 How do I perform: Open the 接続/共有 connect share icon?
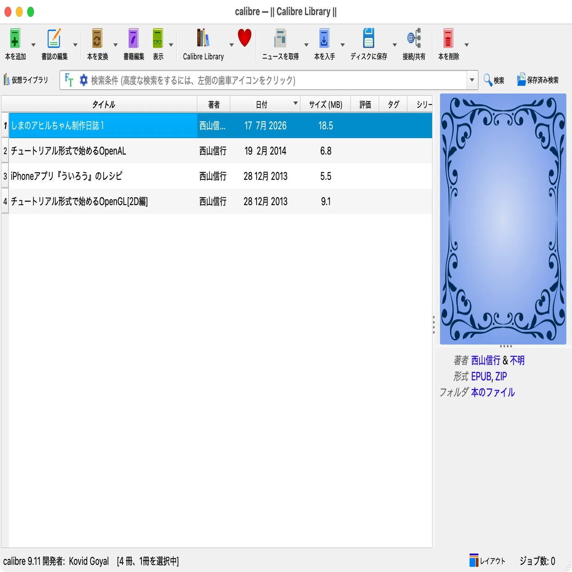coord(414,38)
